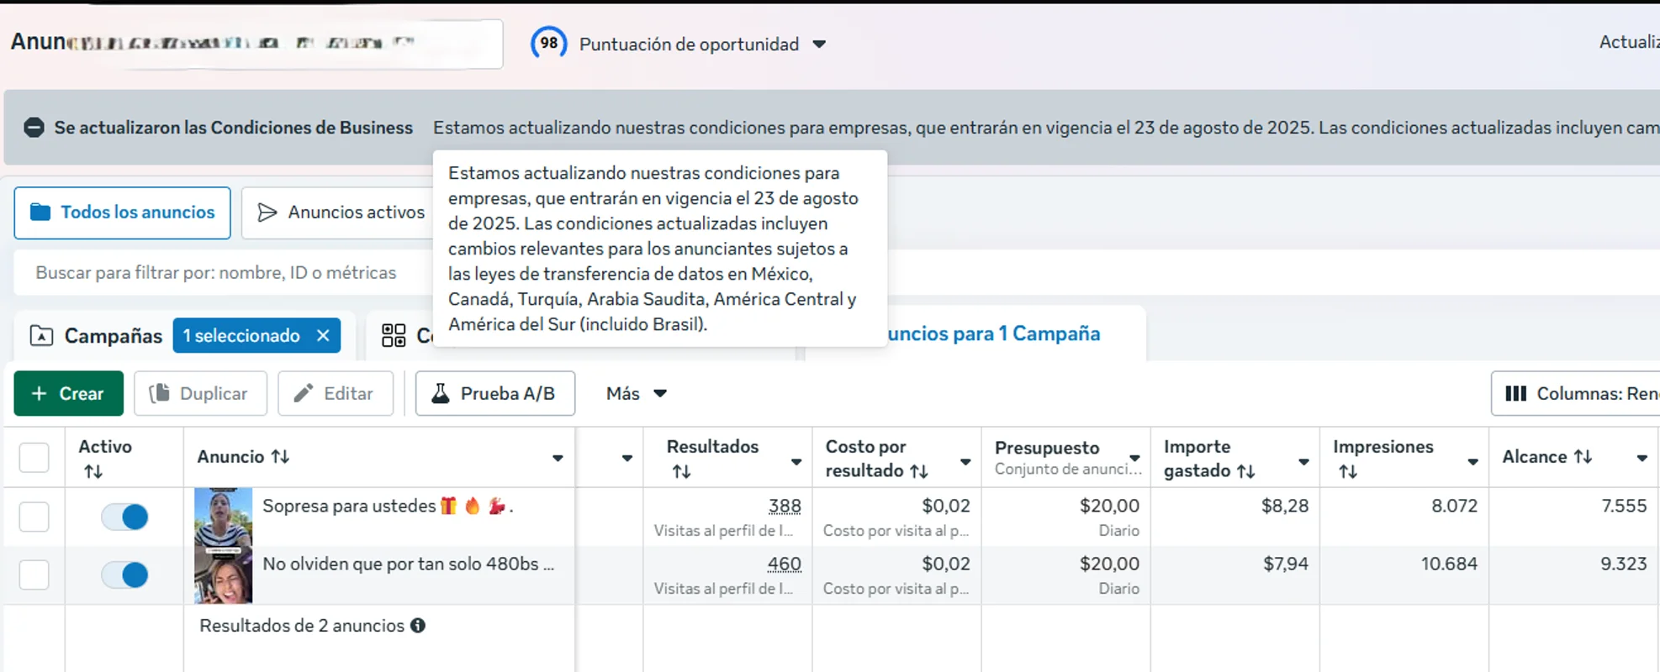Sort the Resultados column with its arrows
Viewport: 1660px width, 672px height.
click(x=681, y=472)
